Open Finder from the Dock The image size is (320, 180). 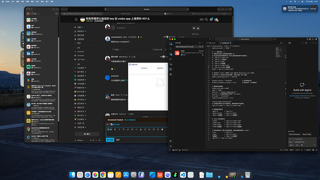(72, 175)
